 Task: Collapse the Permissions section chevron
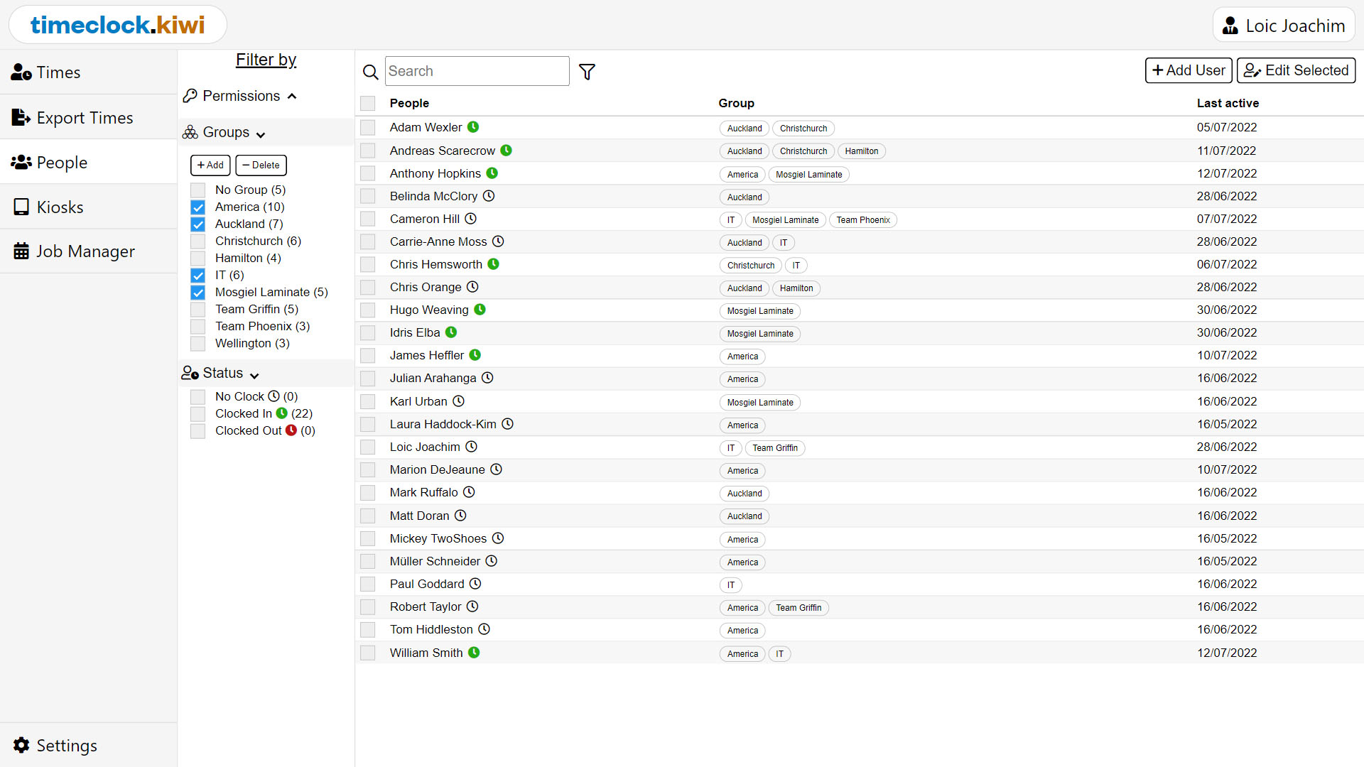pyautogui.click(x=292, y=96)
